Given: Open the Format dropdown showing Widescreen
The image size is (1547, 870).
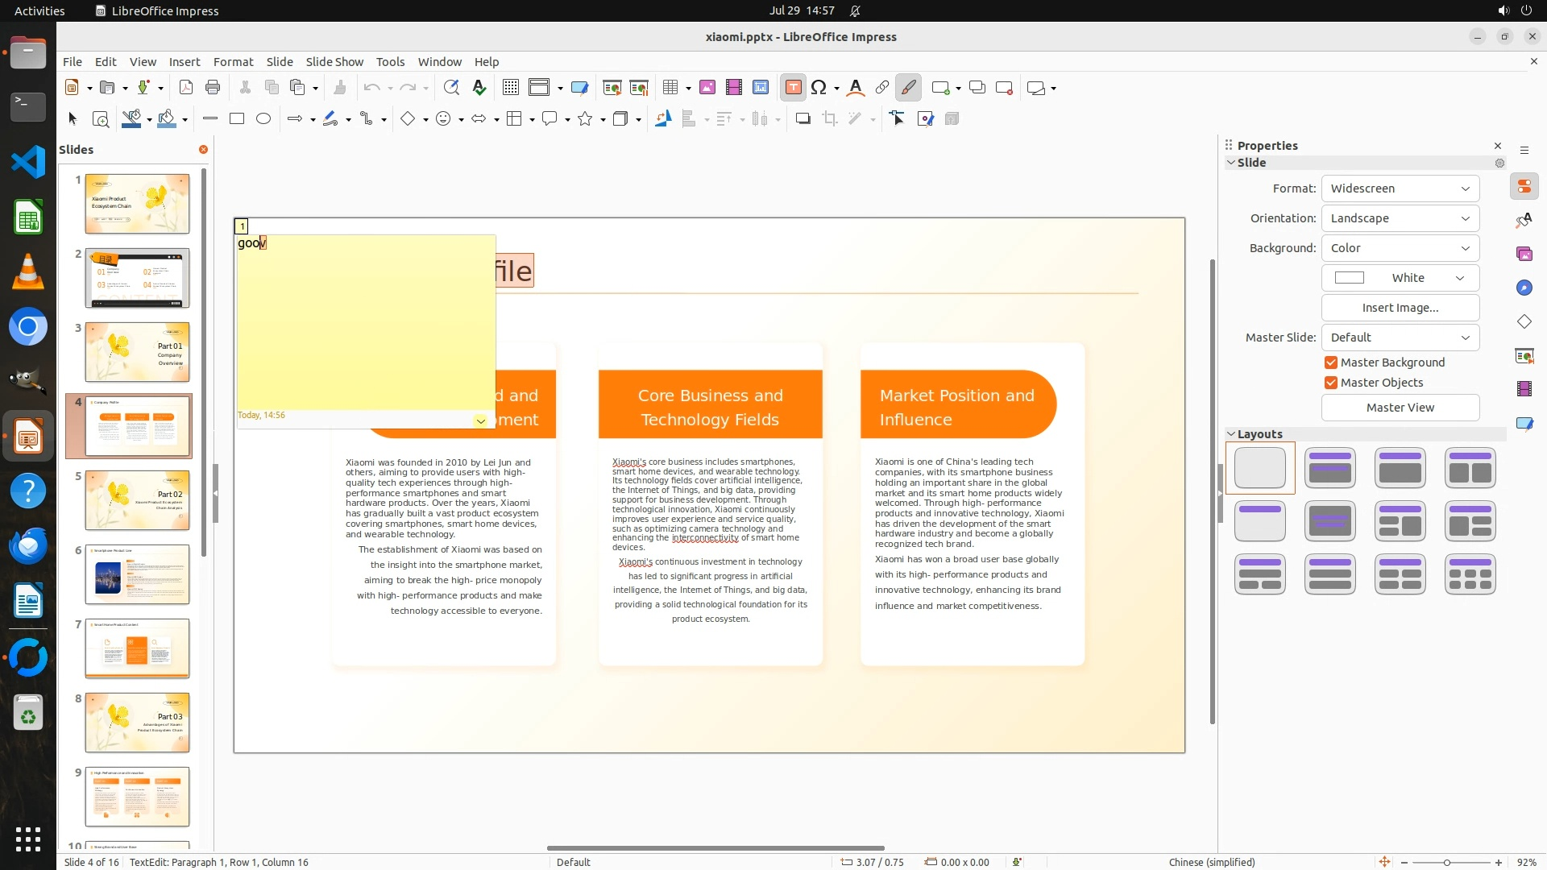Looking at the screenshot, I should click(x=1400, y=188).
